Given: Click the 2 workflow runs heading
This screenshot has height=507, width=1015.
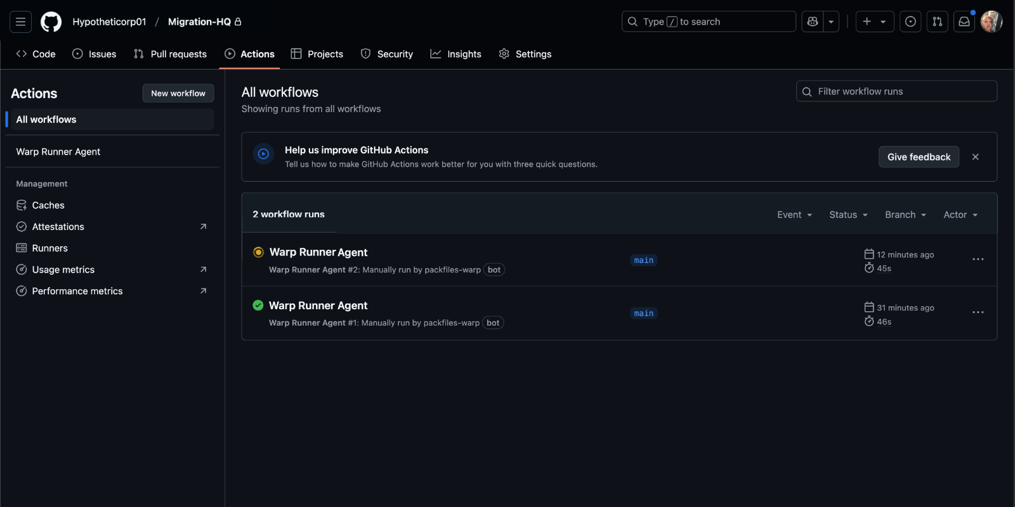Looking at the screenshot, I should pos(289,214).
